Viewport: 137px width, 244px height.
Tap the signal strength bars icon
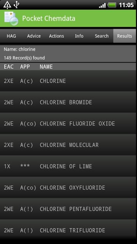(102, 5)
